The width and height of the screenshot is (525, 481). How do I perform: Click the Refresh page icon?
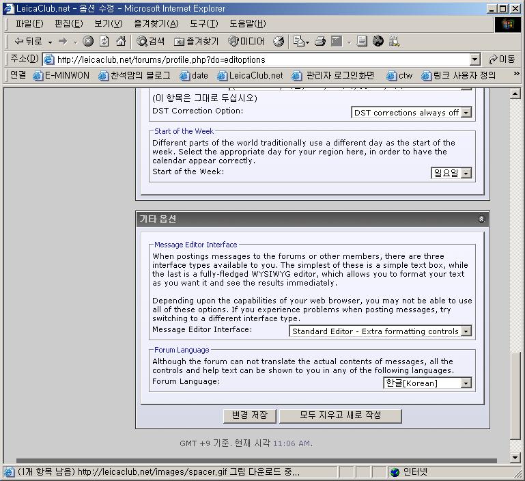click(104, 42)
